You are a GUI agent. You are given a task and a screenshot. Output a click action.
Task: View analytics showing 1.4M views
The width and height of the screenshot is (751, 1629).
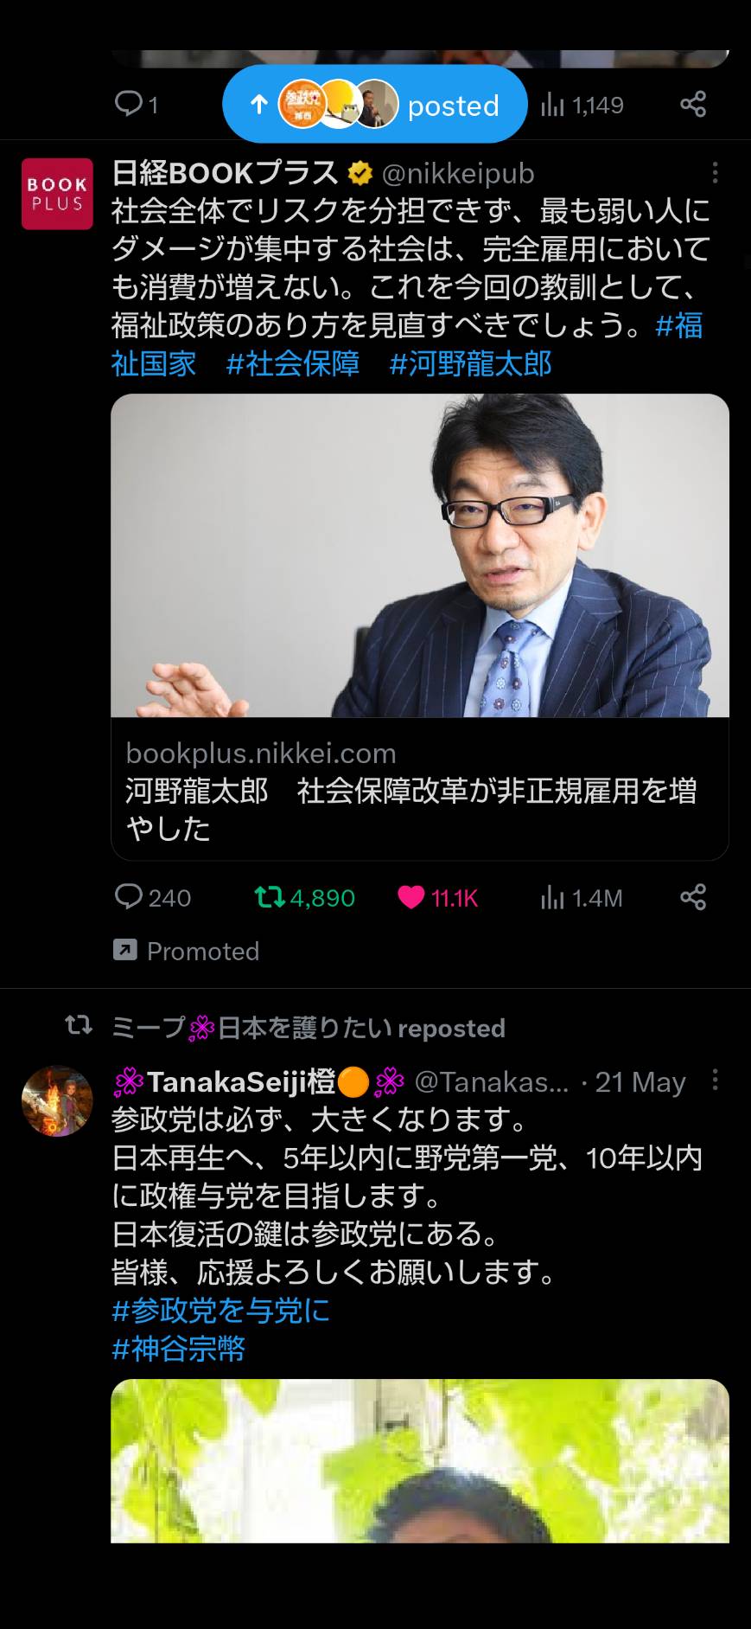click(581, 898)
